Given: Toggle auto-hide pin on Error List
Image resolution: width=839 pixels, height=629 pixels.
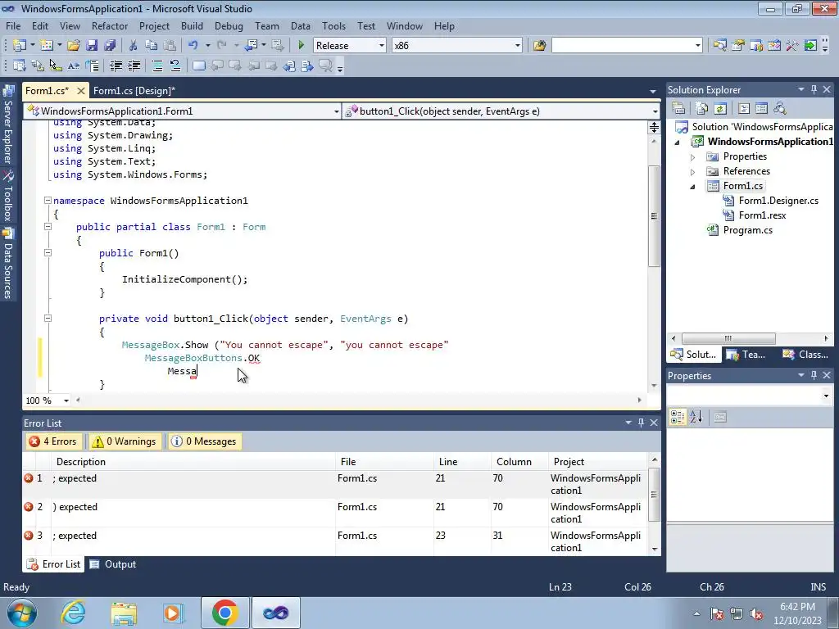Looking at the screenshot, I should point(641,423).
